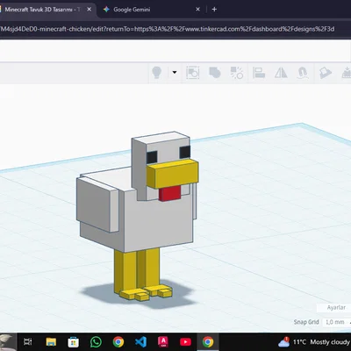Screen dimensions: 351x351
Task: Select the Align tool icon
Action: (259, 73)
